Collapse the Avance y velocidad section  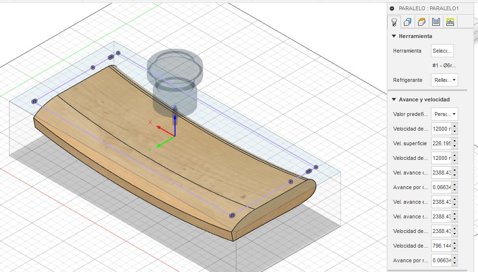point(394,99)
